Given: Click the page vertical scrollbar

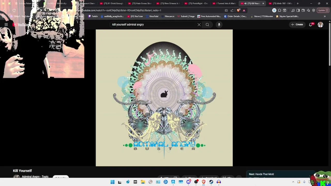Looking at the screenshot, I should pyautogui.click(x=330, y=44).
